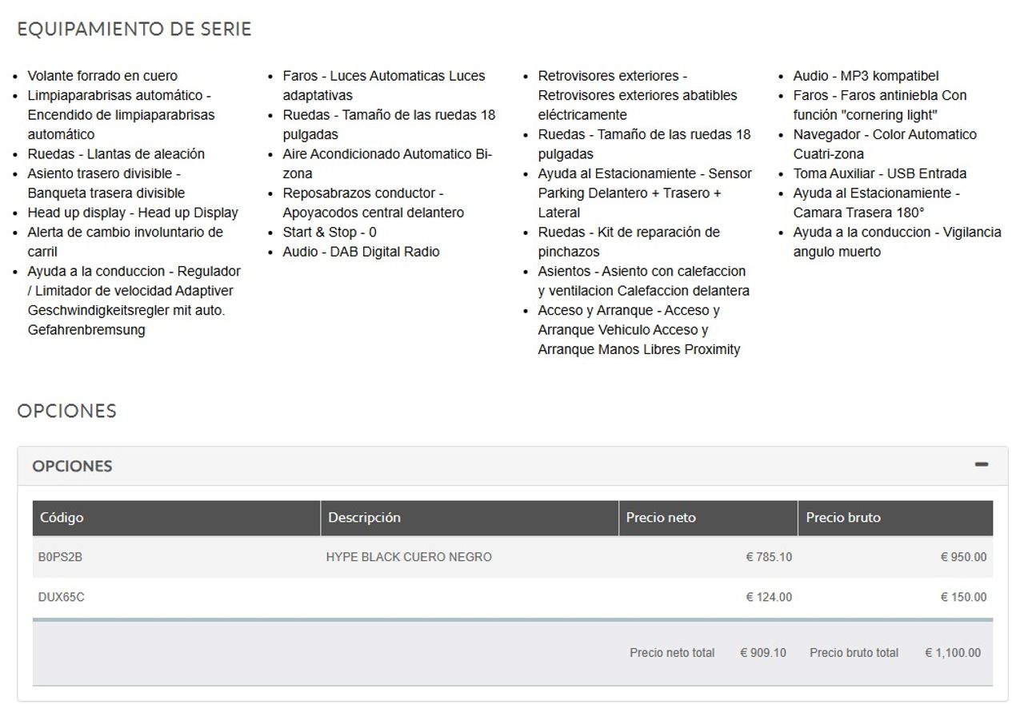Viewport: 1024px width, 716px height.
Task: Click the gross total value € 1,100.00
Action: 952,653
